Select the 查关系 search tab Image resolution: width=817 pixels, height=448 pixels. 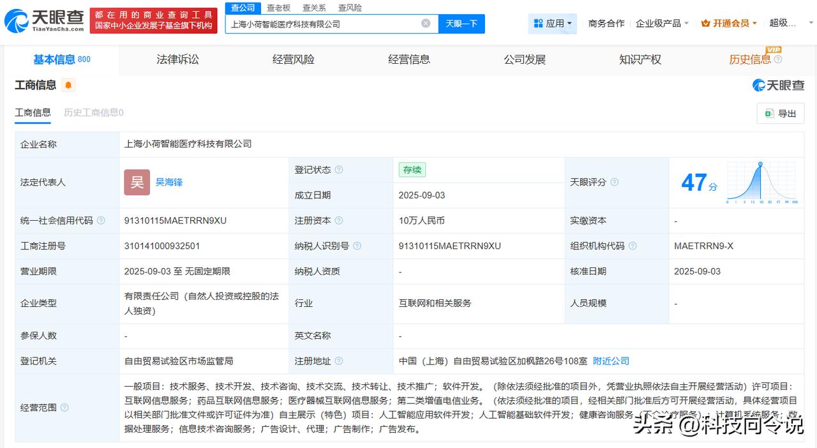pos(314,8)
